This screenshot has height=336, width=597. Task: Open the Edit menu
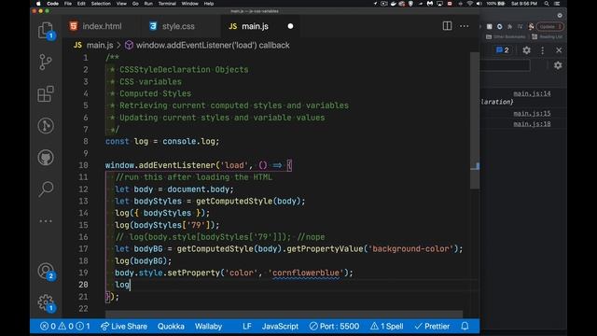click(x=81, y=4)
